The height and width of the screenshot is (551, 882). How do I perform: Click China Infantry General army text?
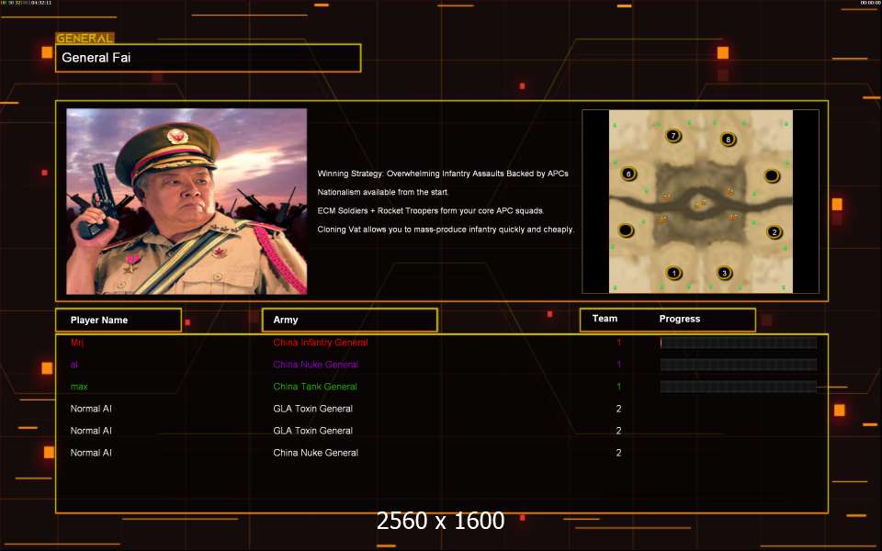[320, 343]
